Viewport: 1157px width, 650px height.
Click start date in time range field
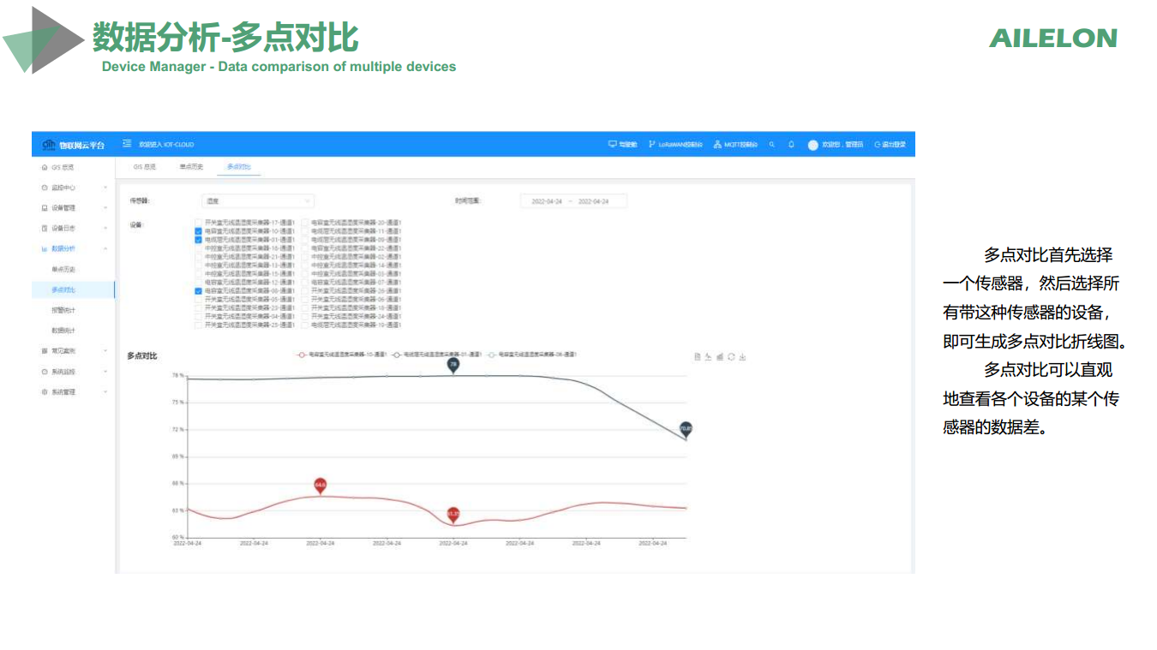pyautogui.click(x=547, y=201)
